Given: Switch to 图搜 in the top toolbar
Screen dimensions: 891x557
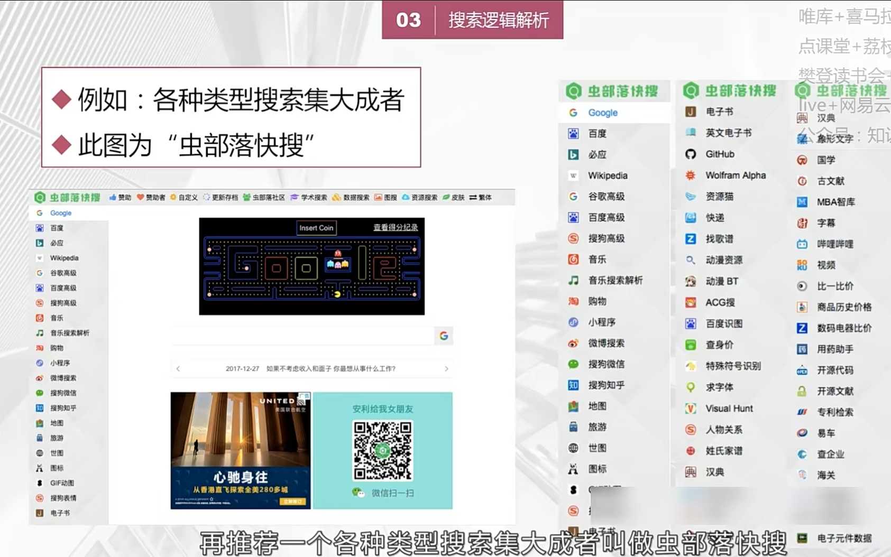Looking at the screenshot, I should pos(385,197).
